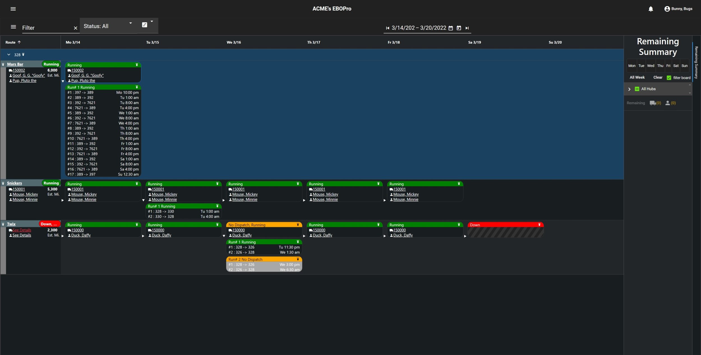Clear the Filter field with the X
This screenshot has height=355, width=701.
[75, 28]
